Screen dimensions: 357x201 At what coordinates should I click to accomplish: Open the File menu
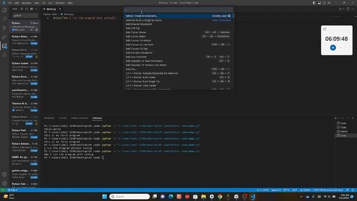point(9,3)
